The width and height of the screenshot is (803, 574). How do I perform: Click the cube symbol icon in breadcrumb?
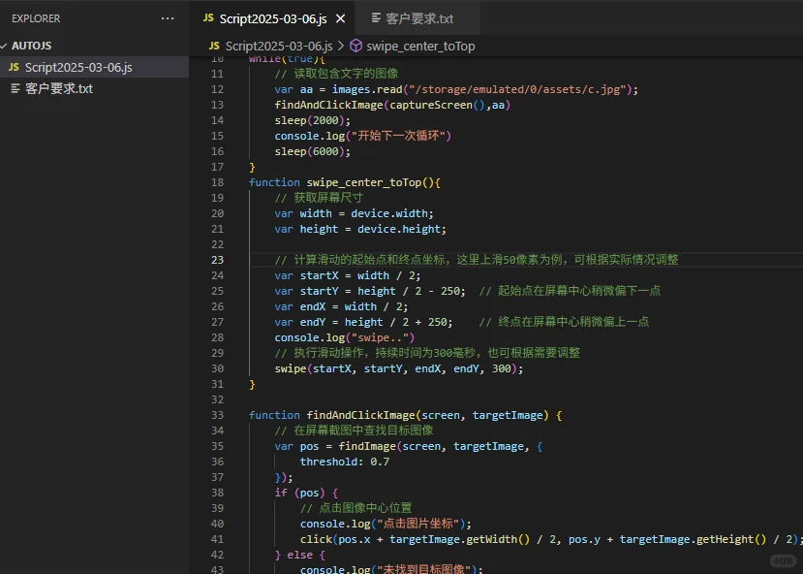pos(355,47)
